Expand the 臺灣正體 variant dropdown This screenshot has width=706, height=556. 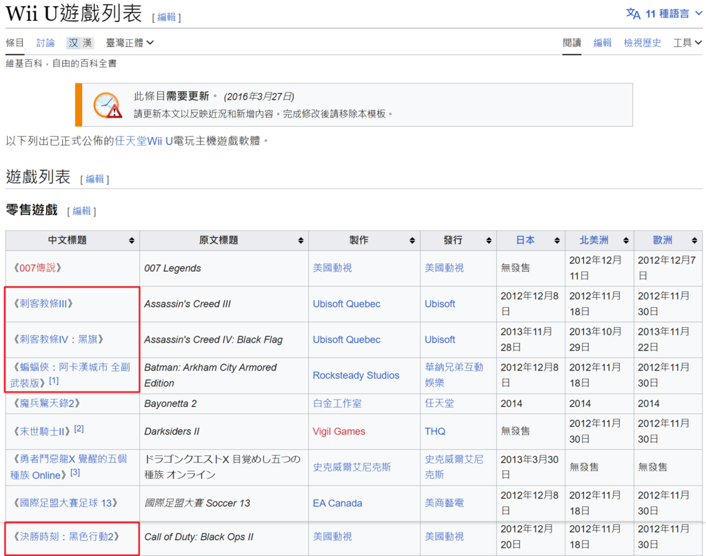click(130, 43)
